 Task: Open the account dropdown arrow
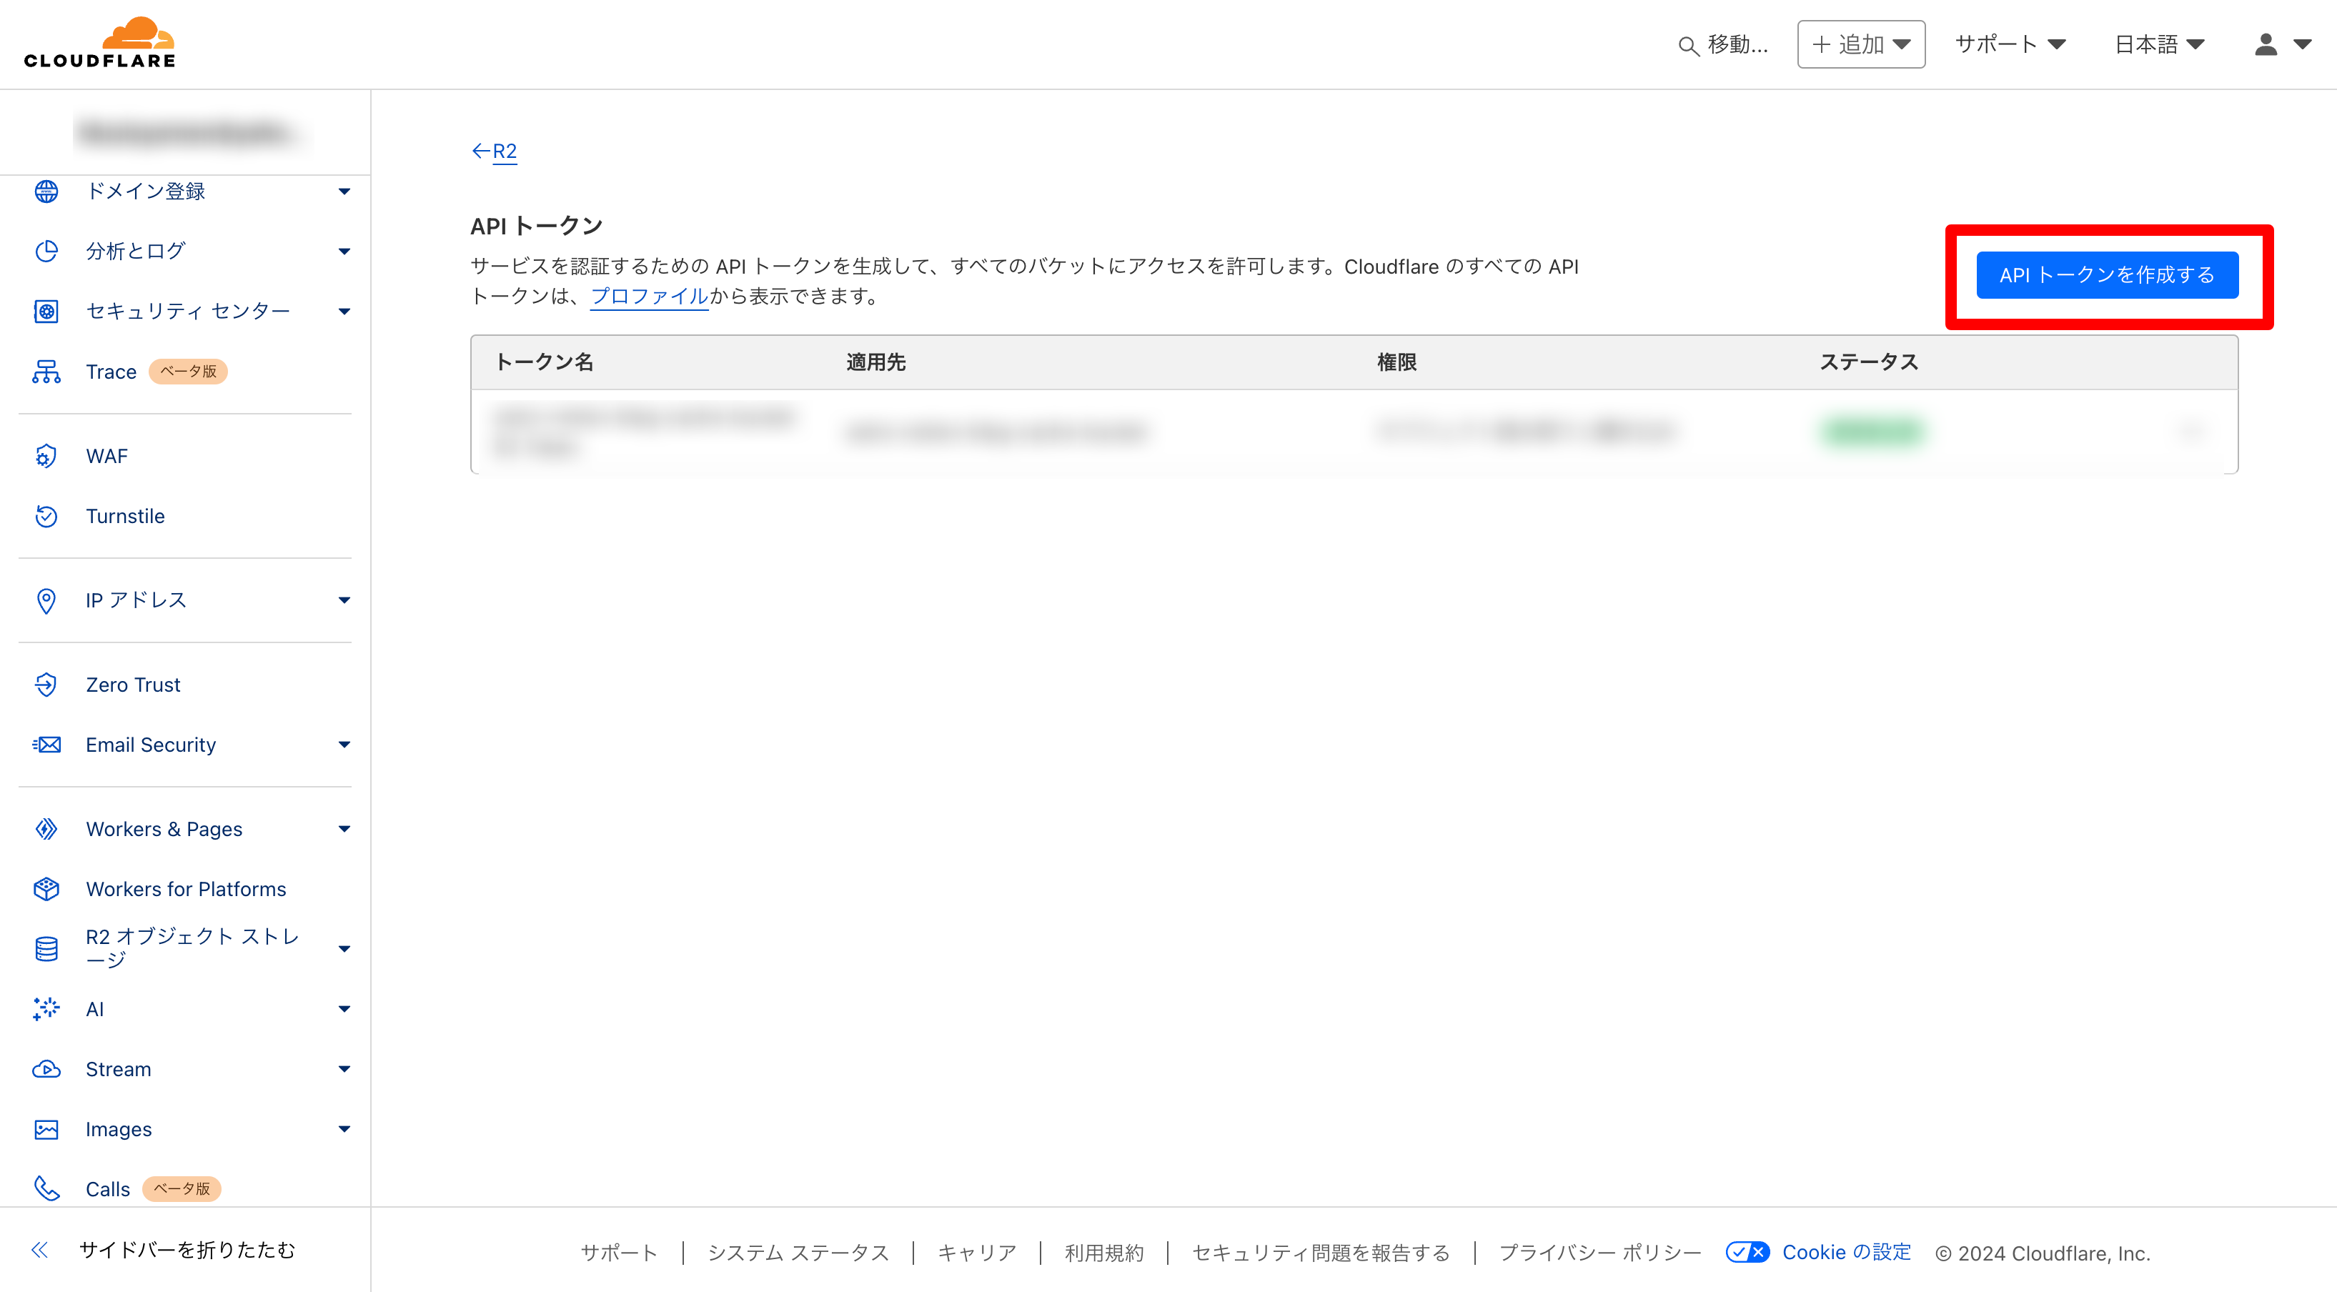tap(2303, 44)
